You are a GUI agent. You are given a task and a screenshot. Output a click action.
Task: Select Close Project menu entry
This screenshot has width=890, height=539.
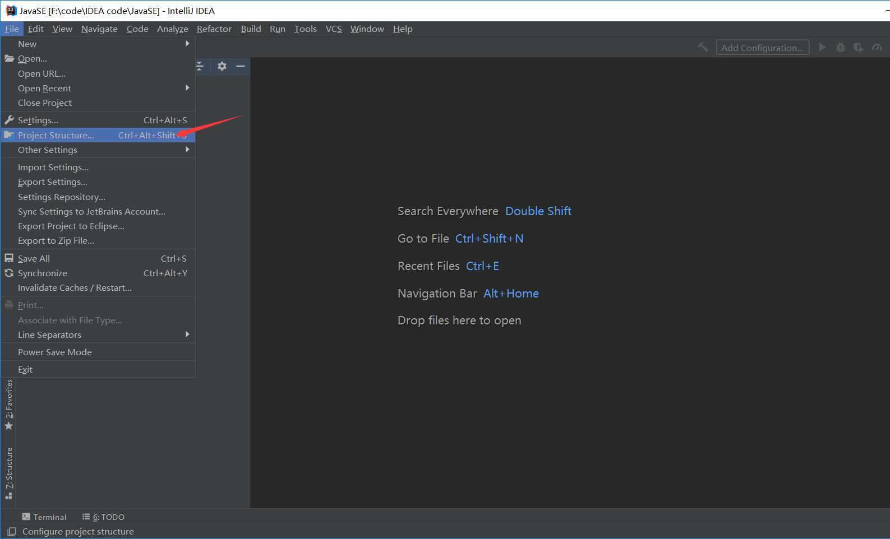(98, 103)
